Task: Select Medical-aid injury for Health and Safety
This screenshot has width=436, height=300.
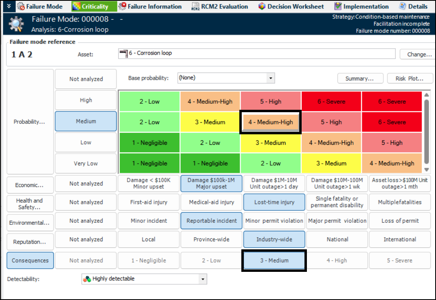Action: pos(211,202)
